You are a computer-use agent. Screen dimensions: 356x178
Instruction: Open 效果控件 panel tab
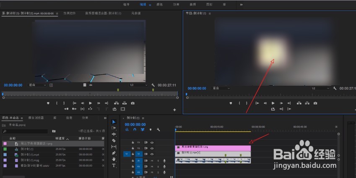(70, 13)
